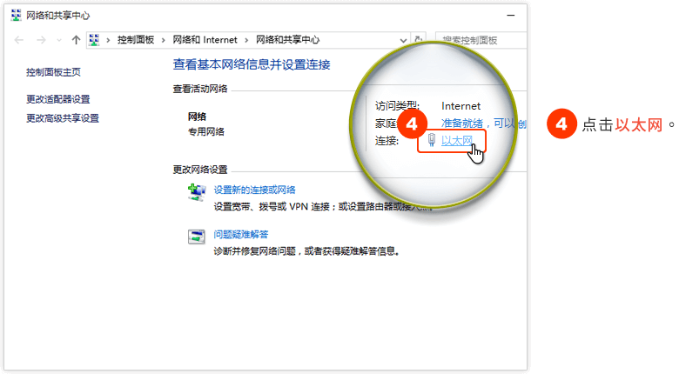Click the 设置新的连接或网络 link
The image size is (679, 374).
point(255,190)
